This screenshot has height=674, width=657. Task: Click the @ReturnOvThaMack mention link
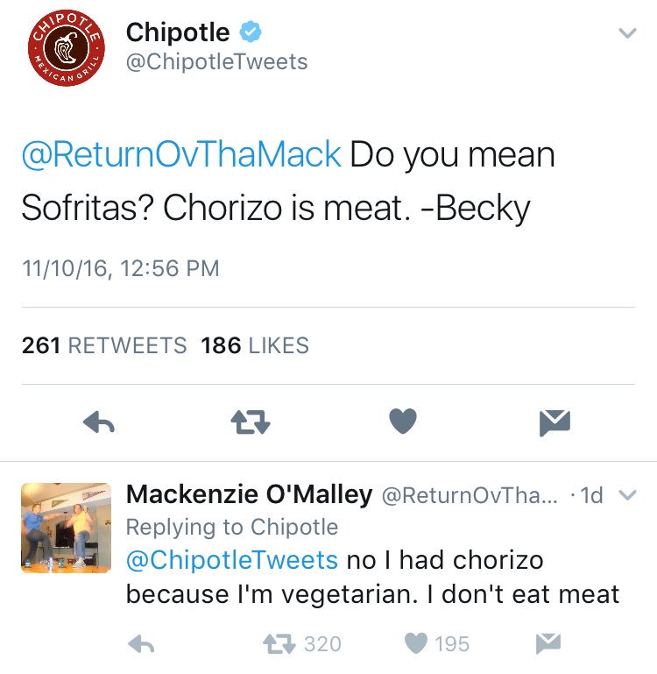tap(180, 155)
